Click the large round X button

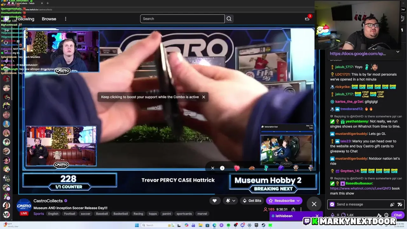tap(314, 204)
